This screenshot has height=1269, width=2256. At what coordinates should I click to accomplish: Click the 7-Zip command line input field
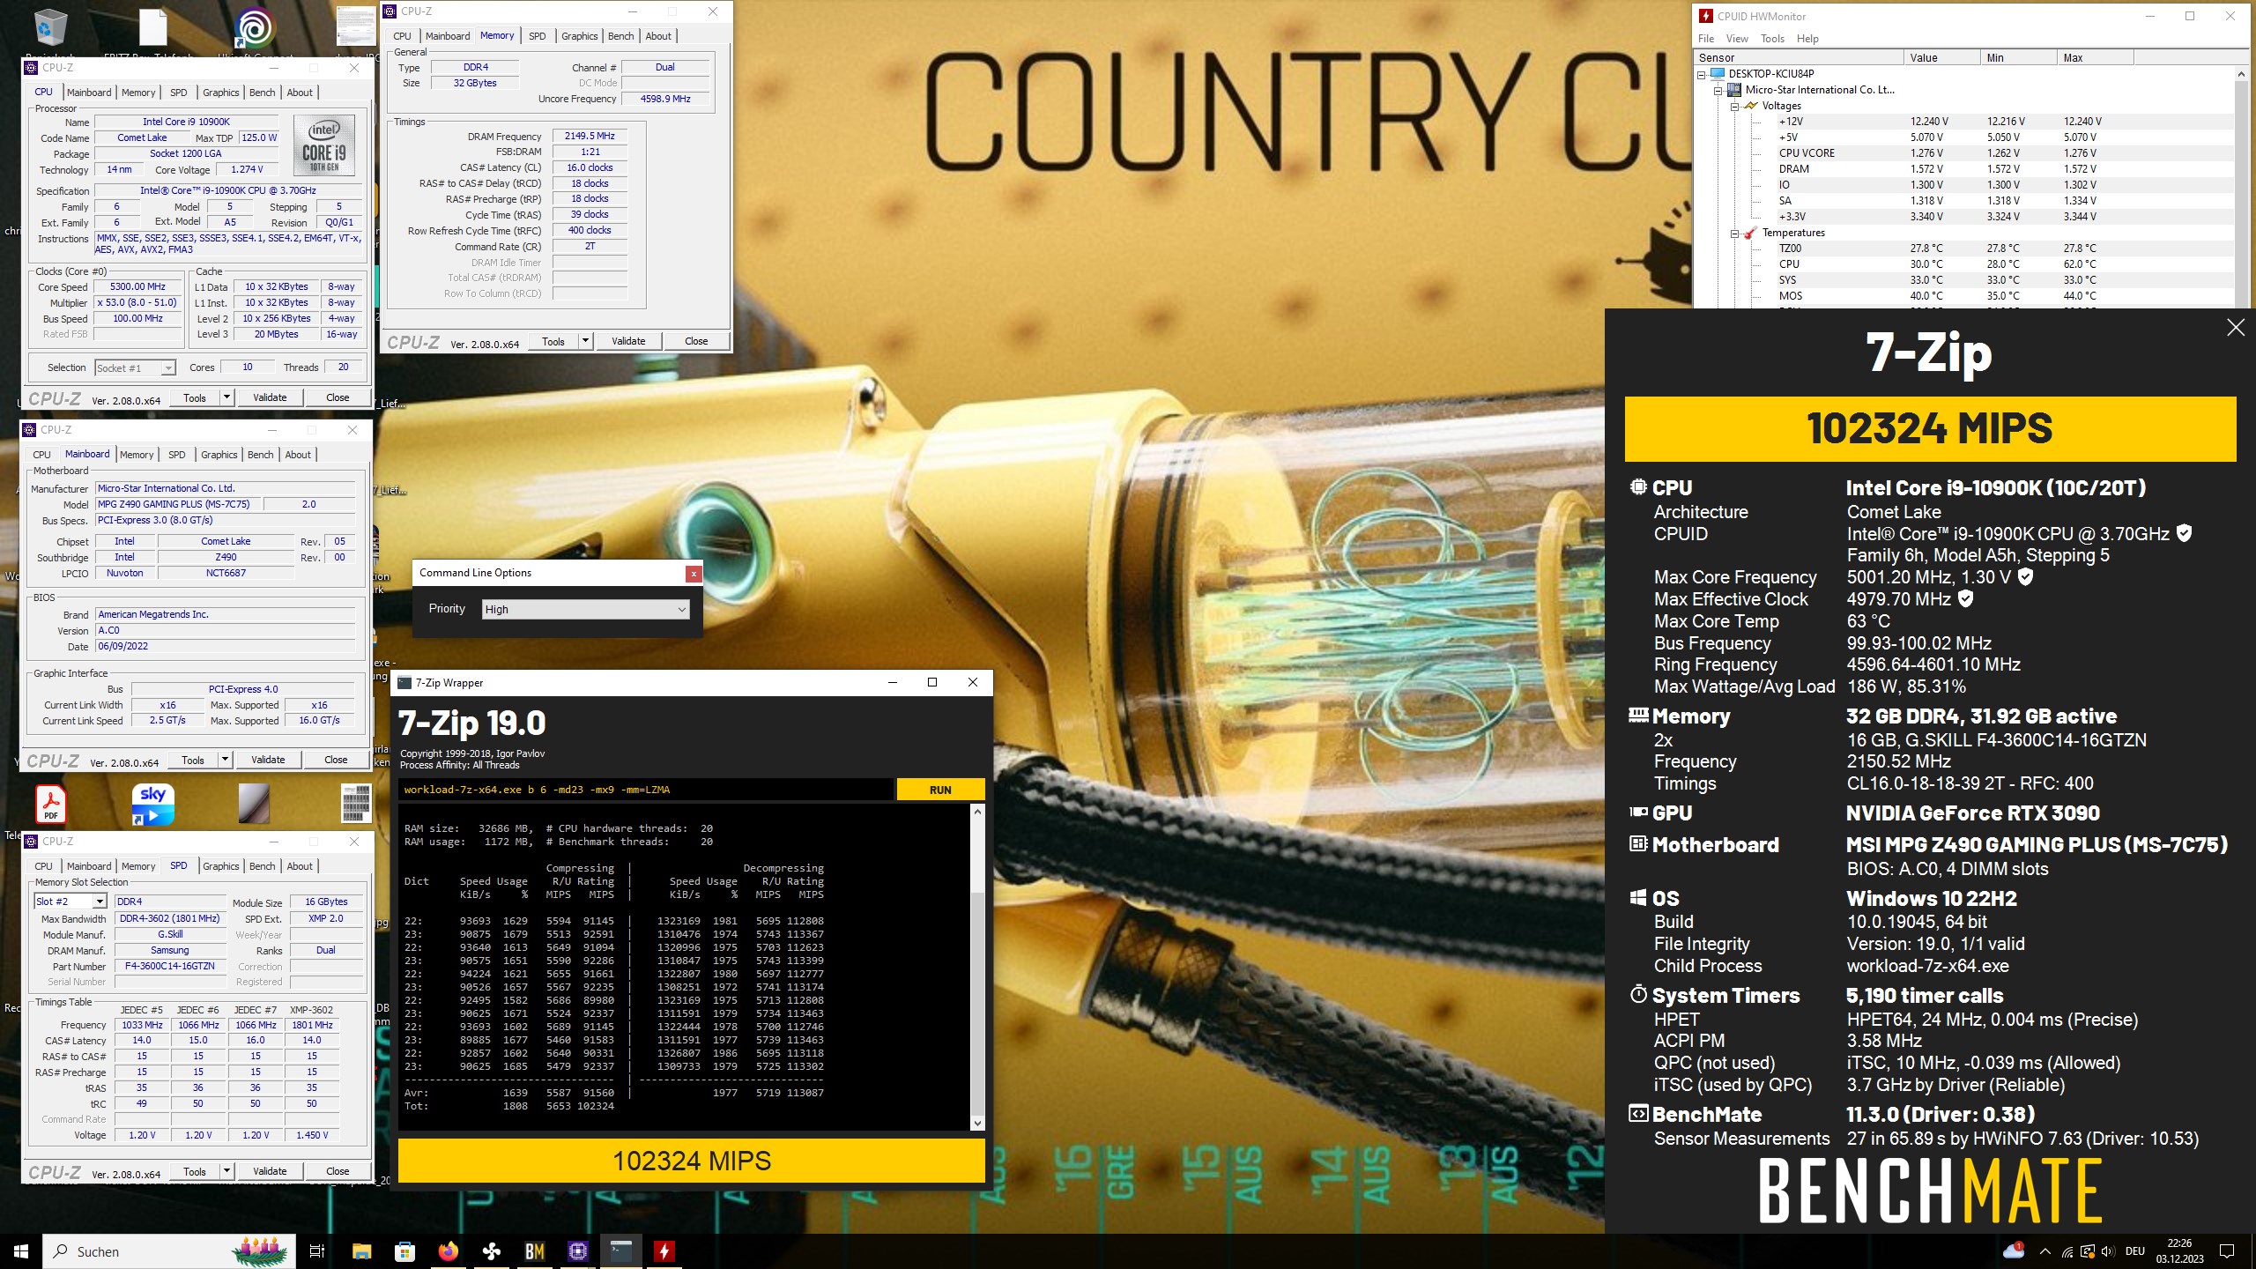coord(645,790)
